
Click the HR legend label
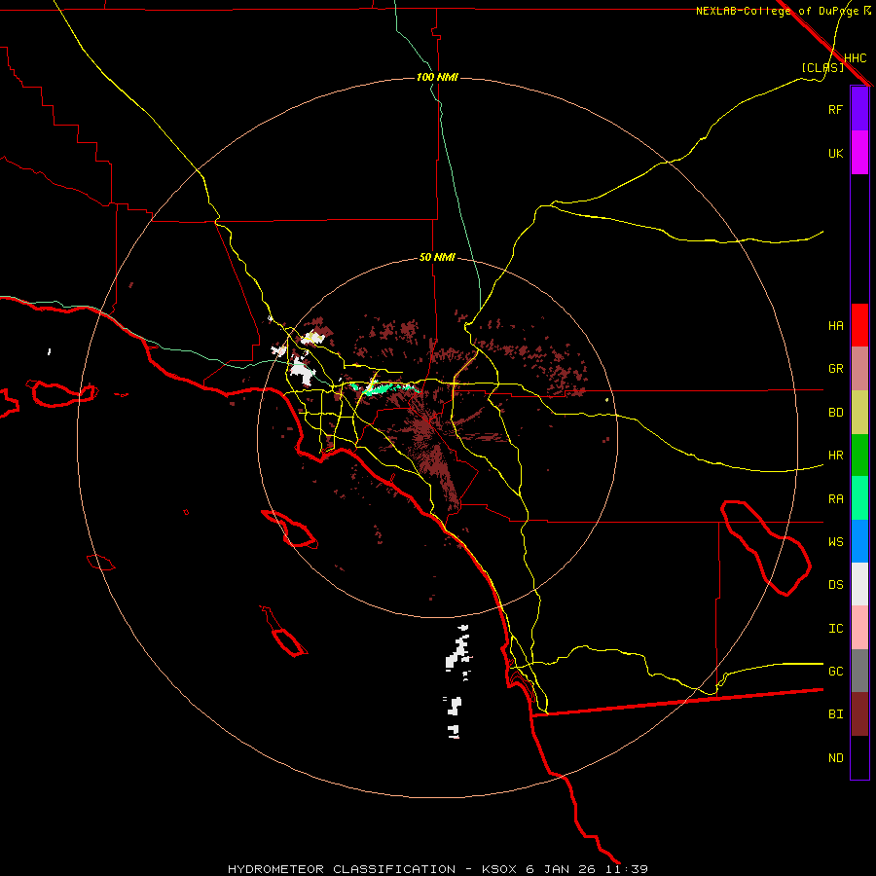coord(835,456)
